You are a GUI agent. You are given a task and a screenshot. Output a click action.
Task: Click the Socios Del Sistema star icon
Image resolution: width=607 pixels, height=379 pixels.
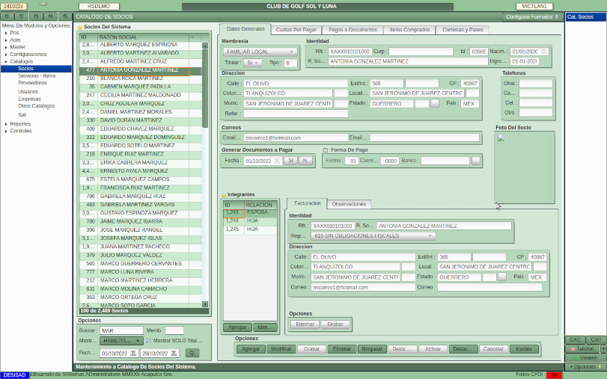(x=80, y=27)
